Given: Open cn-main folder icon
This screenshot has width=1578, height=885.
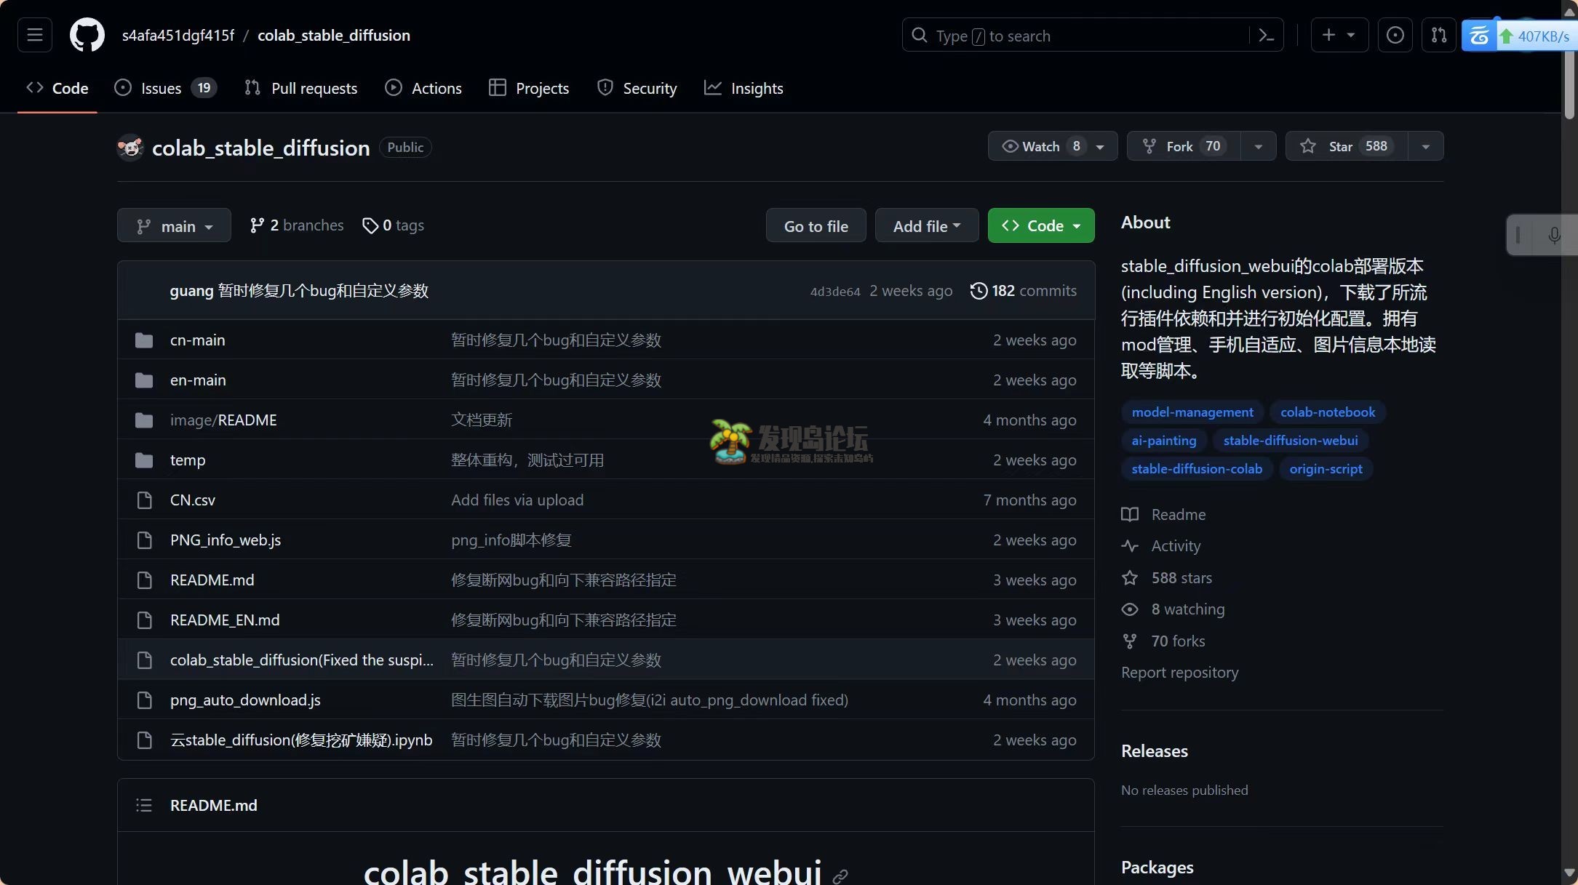Looking at the screenshot, I should (144, 340).
